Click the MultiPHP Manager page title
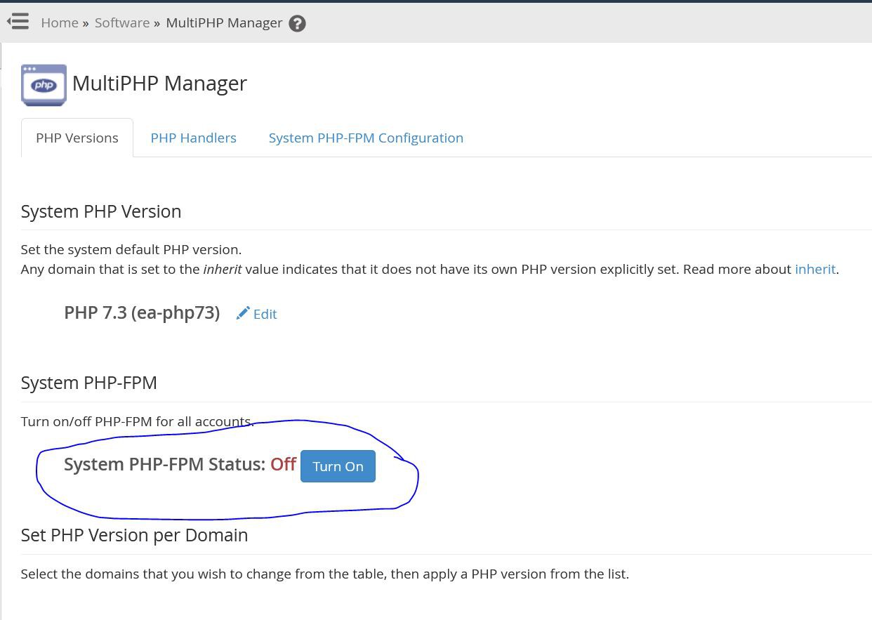 tap(159, 84)
